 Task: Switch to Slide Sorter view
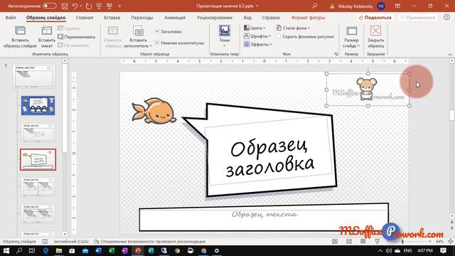coord(349,242)
